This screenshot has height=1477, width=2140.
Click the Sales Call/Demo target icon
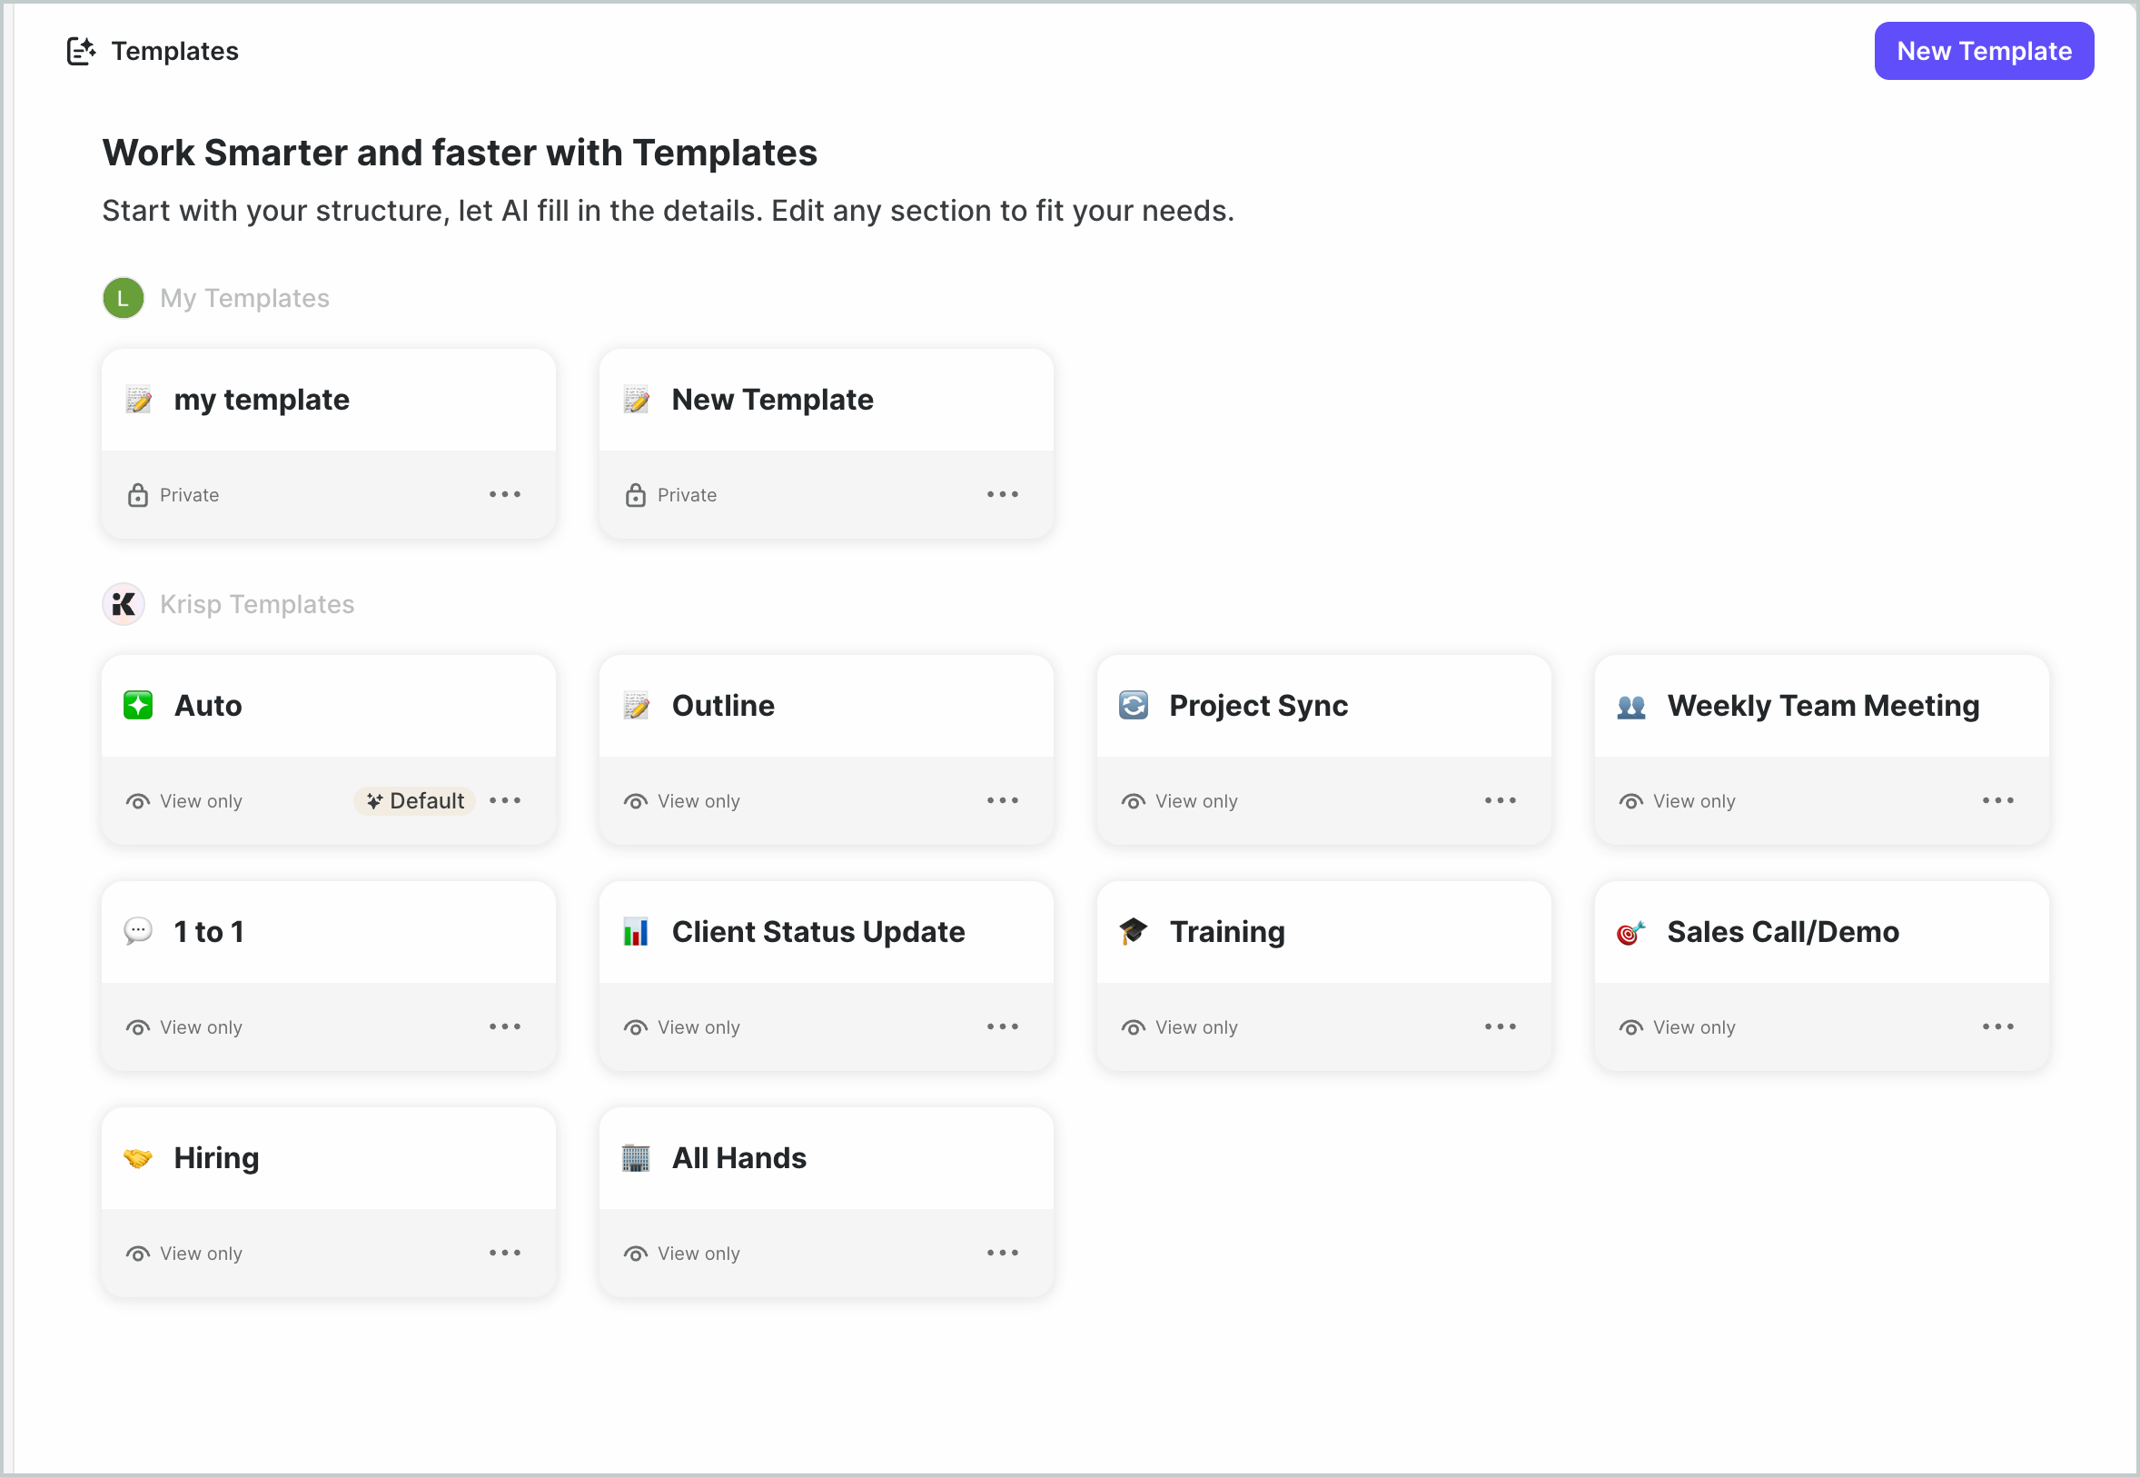pyautogui.click(x=1630, y=932)
